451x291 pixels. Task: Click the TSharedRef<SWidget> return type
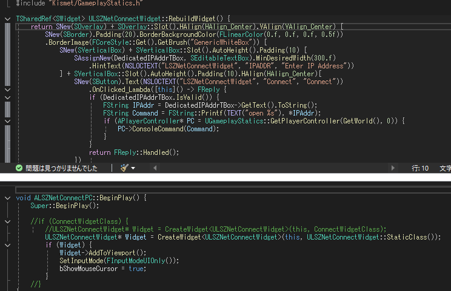coord(51,19)
